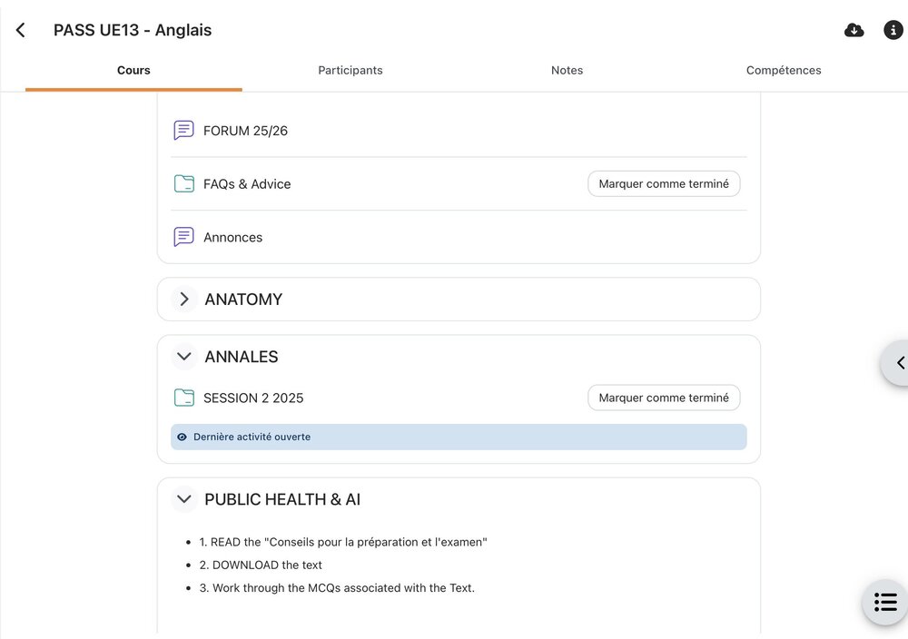The image size is (908, 639).
Task: Click the Annonces forum icon
Action: pos(183,237)
